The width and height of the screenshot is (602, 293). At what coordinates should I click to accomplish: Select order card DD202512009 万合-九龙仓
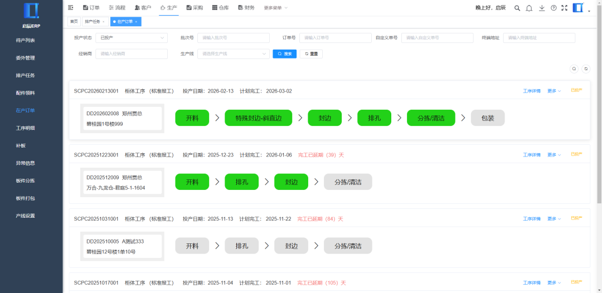point(122,183)
